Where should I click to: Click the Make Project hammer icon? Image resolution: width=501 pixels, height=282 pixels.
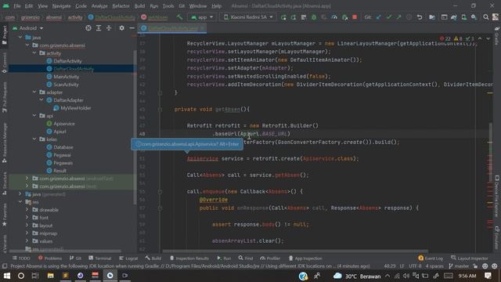pyautogui.click(x=179, y=17)
